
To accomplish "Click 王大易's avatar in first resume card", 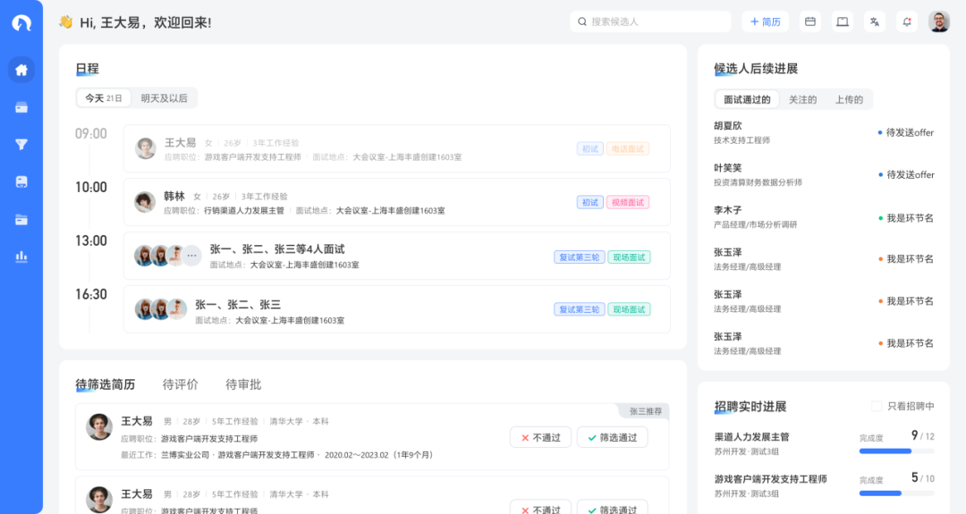I will 99,426.
